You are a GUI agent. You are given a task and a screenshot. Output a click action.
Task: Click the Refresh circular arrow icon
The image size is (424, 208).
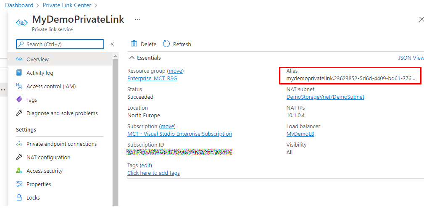coord(166,44)
